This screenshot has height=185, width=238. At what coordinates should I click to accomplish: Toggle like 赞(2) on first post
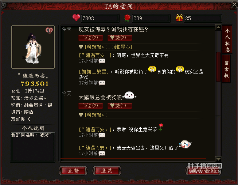click(x=120, y=38)
